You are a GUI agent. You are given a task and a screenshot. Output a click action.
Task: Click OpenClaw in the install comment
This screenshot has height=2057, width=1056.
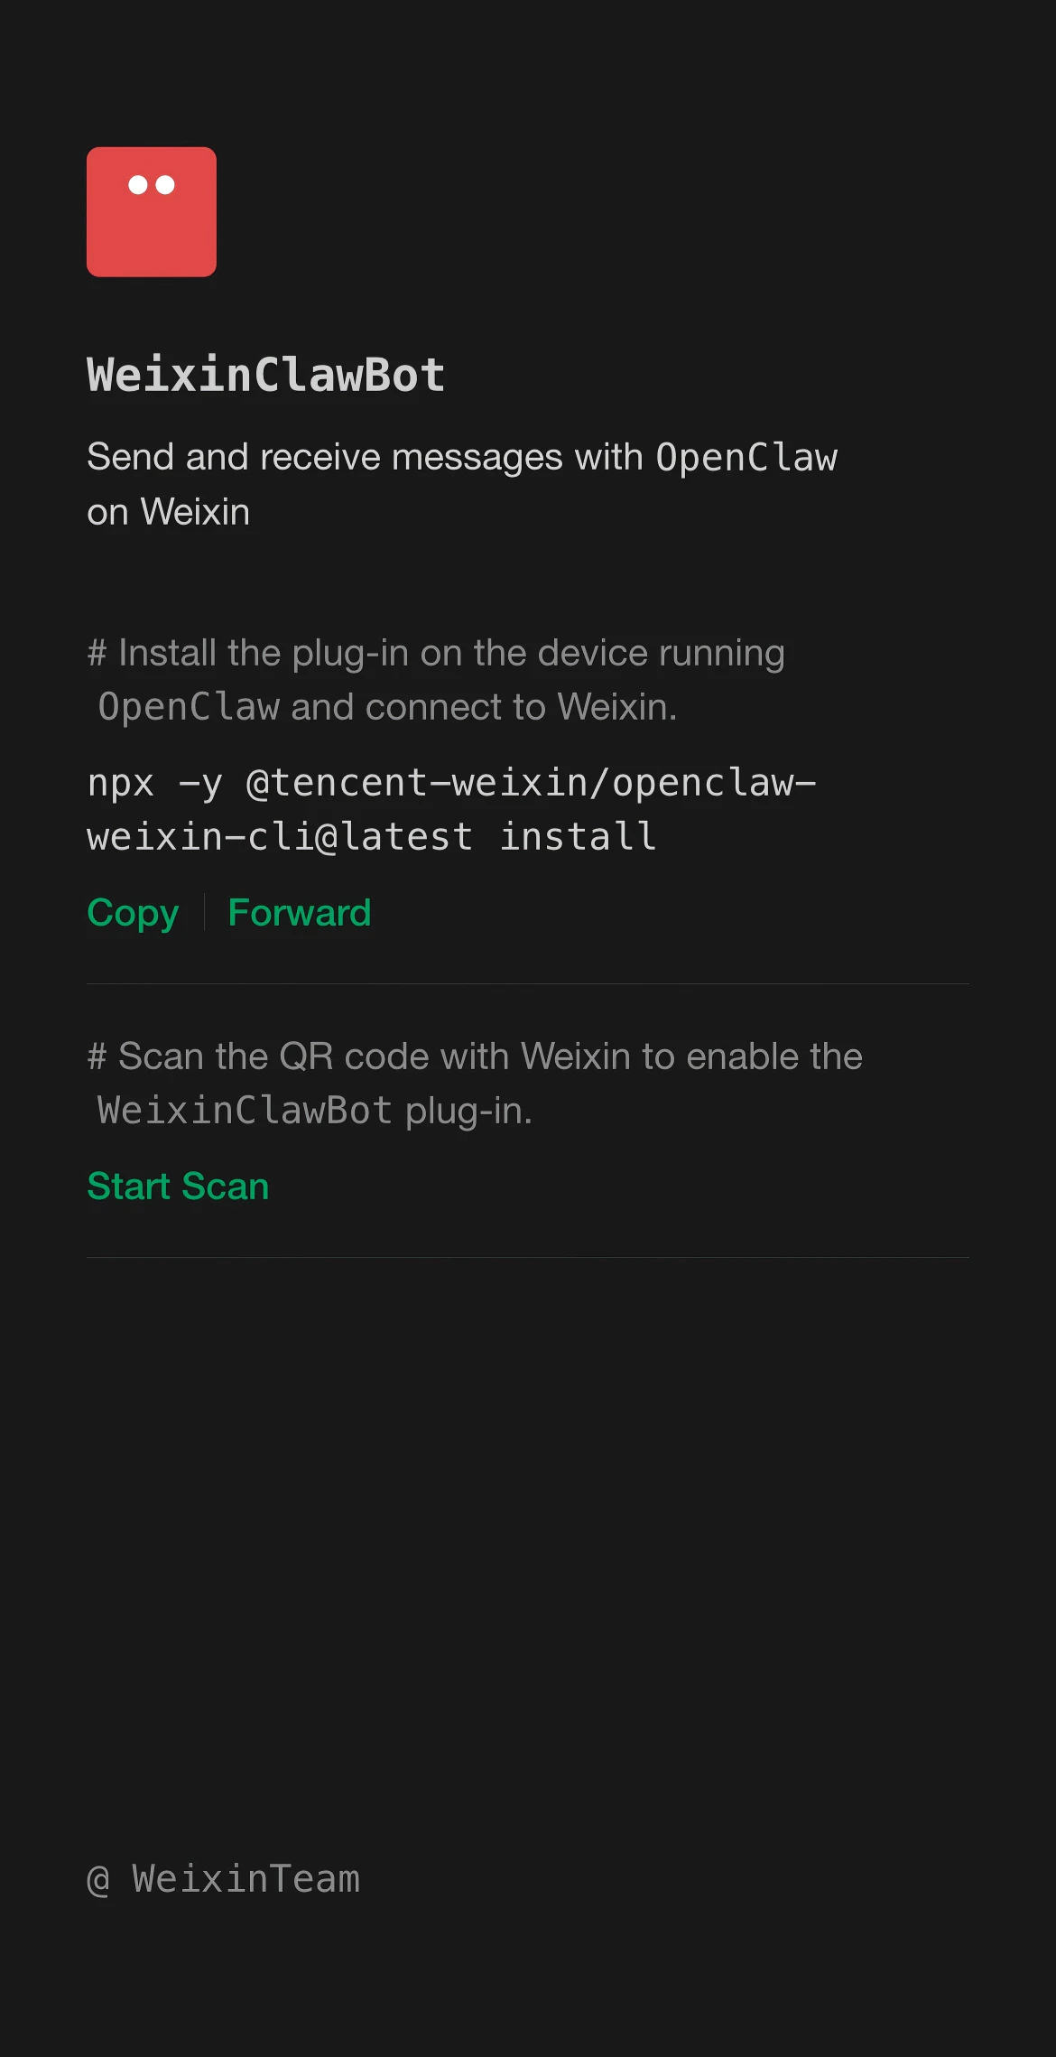pos(189,707)
